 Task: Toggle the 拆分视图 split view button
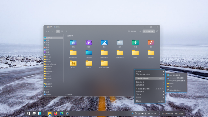click(x=132, y=31)
